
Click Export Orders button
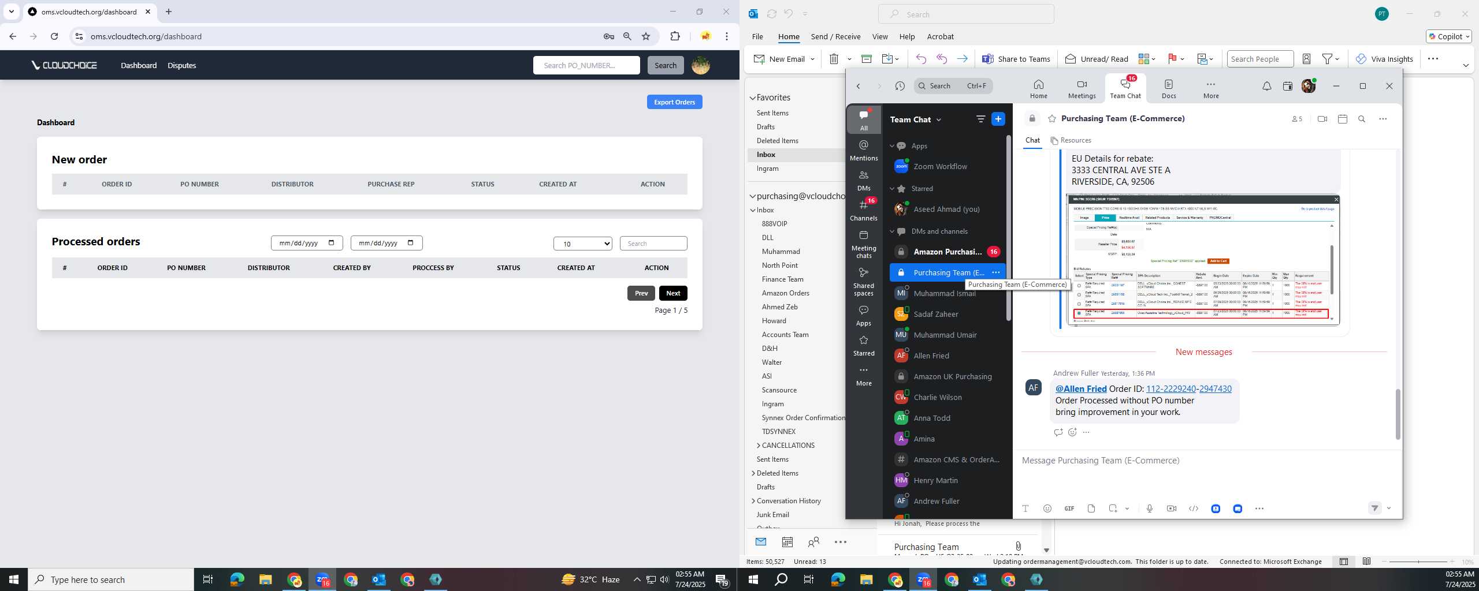coord(674,102)
